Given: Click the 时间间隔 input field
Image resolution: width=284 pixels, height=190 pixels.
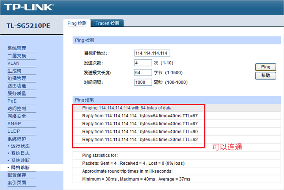Looking at the screenshot, I should pyautogui.click(x=143, y=82).
